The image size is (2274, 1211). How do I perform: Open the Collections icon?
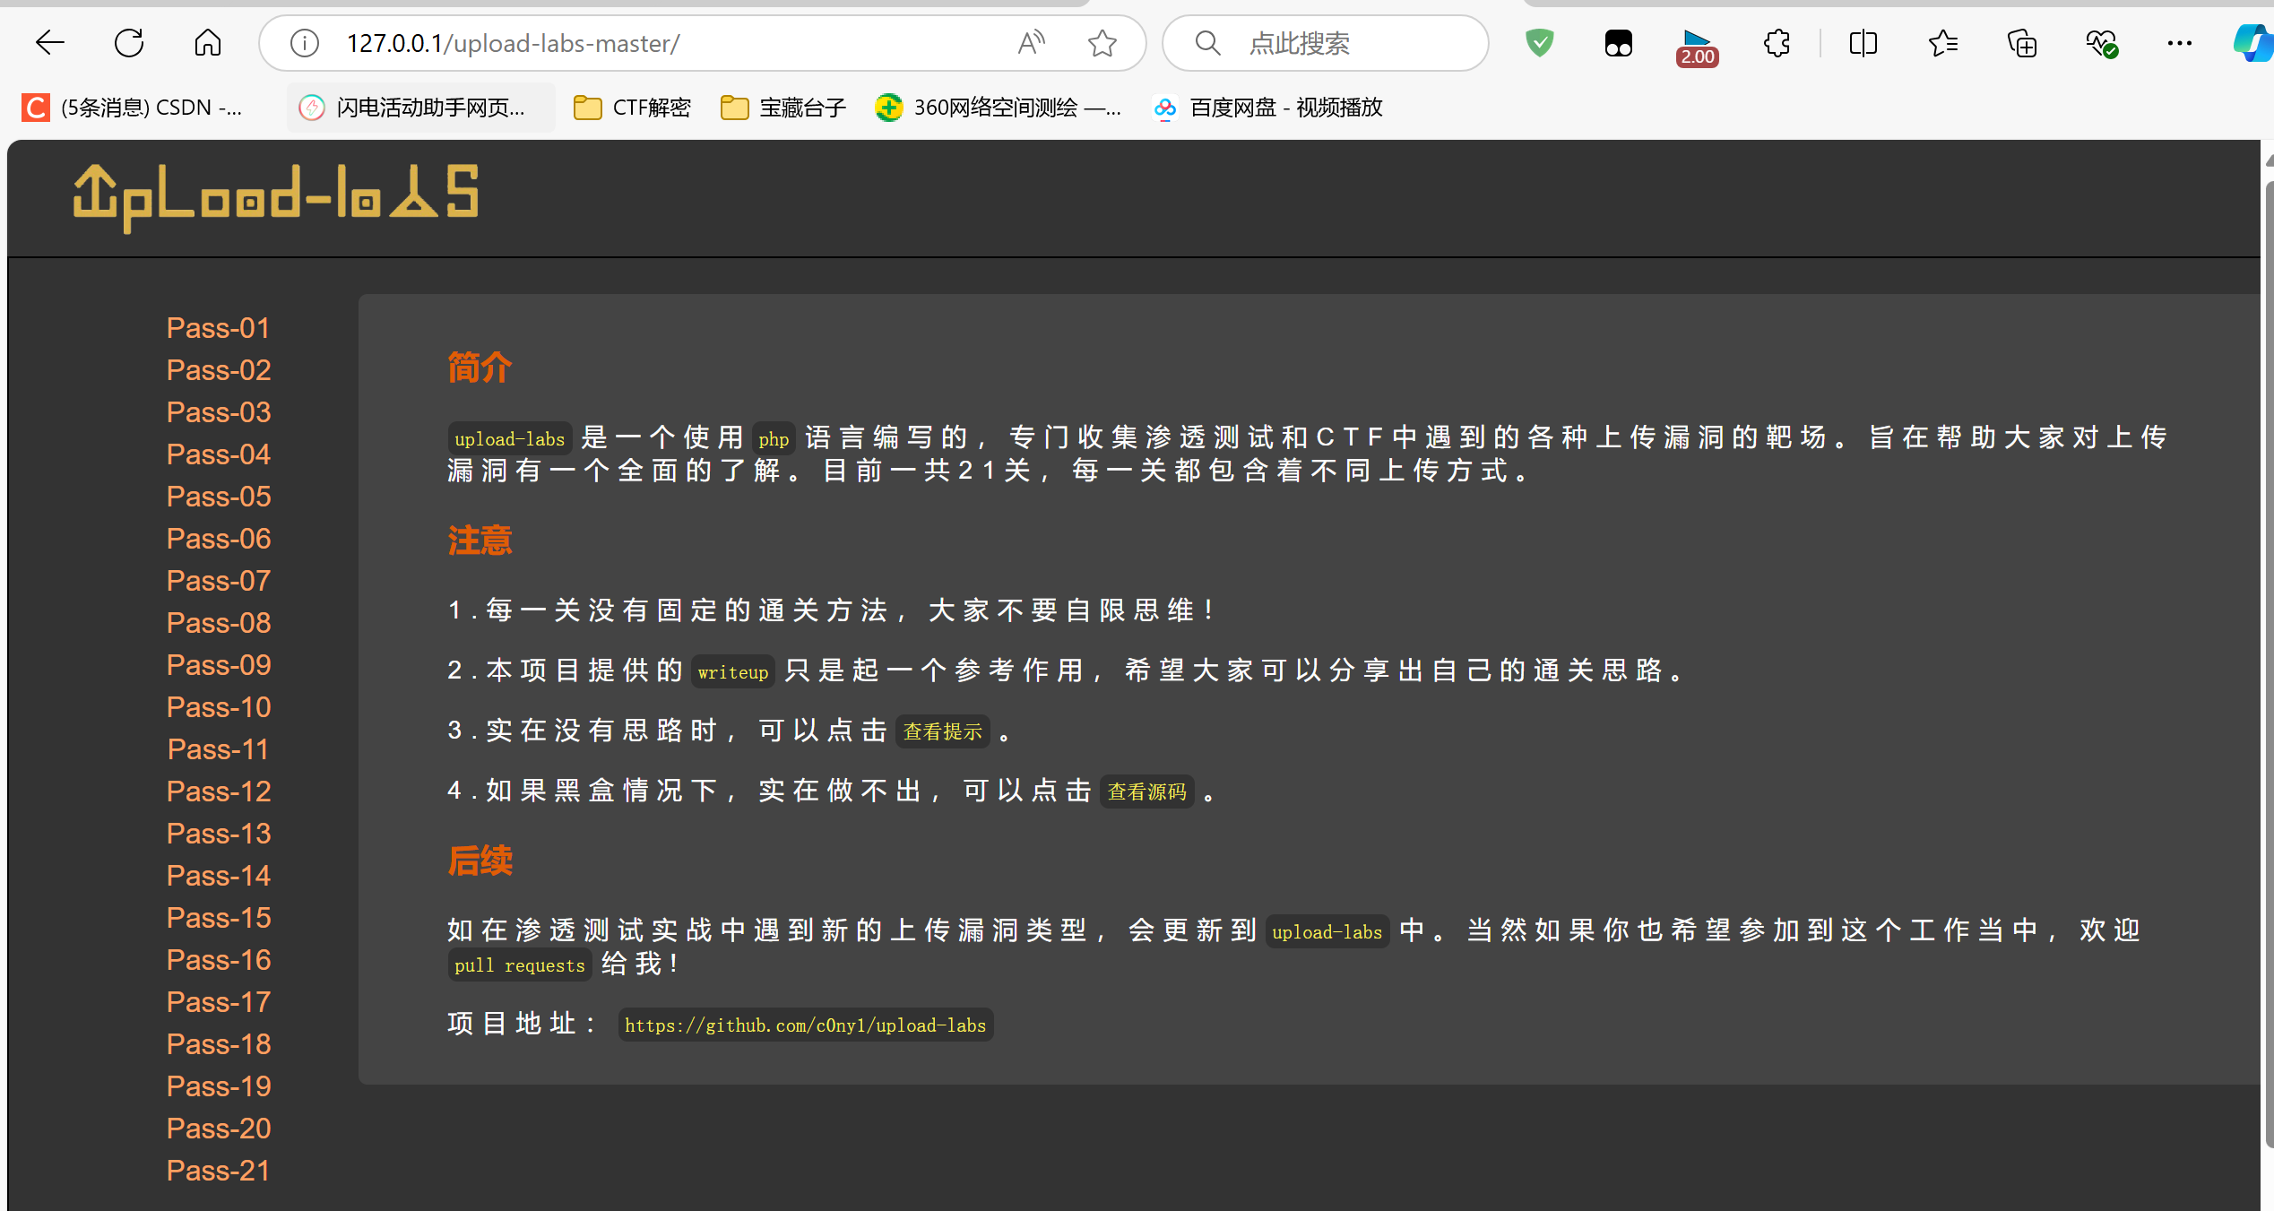coord(2022,43)
